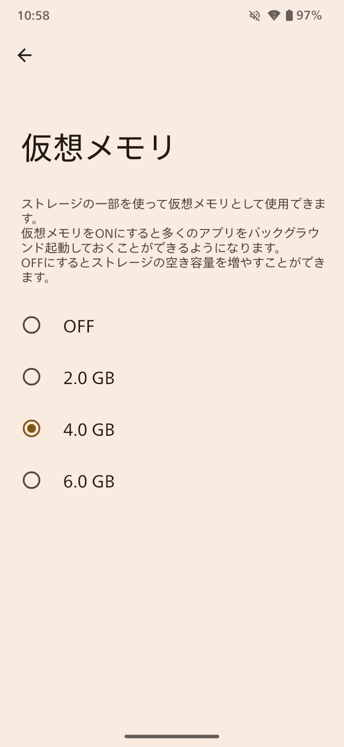
Task: Choose the 2.0 GB radio button circle
Action: pos(31,377)
